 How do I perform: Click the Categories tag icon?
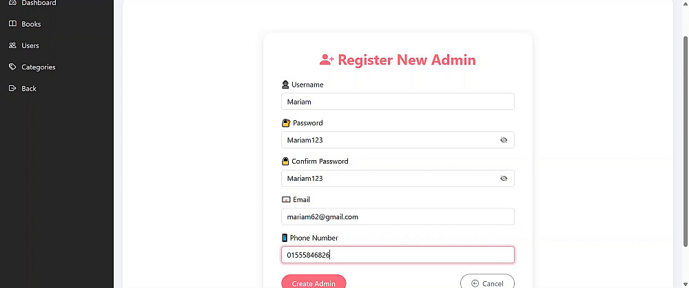pyautogui.click(x=12, y=67)
